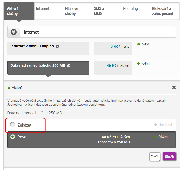Click the 0 Kč / měsíc price box
This screenshot has height=170, width=182.
pyautogui.click(x=113, y=49)
